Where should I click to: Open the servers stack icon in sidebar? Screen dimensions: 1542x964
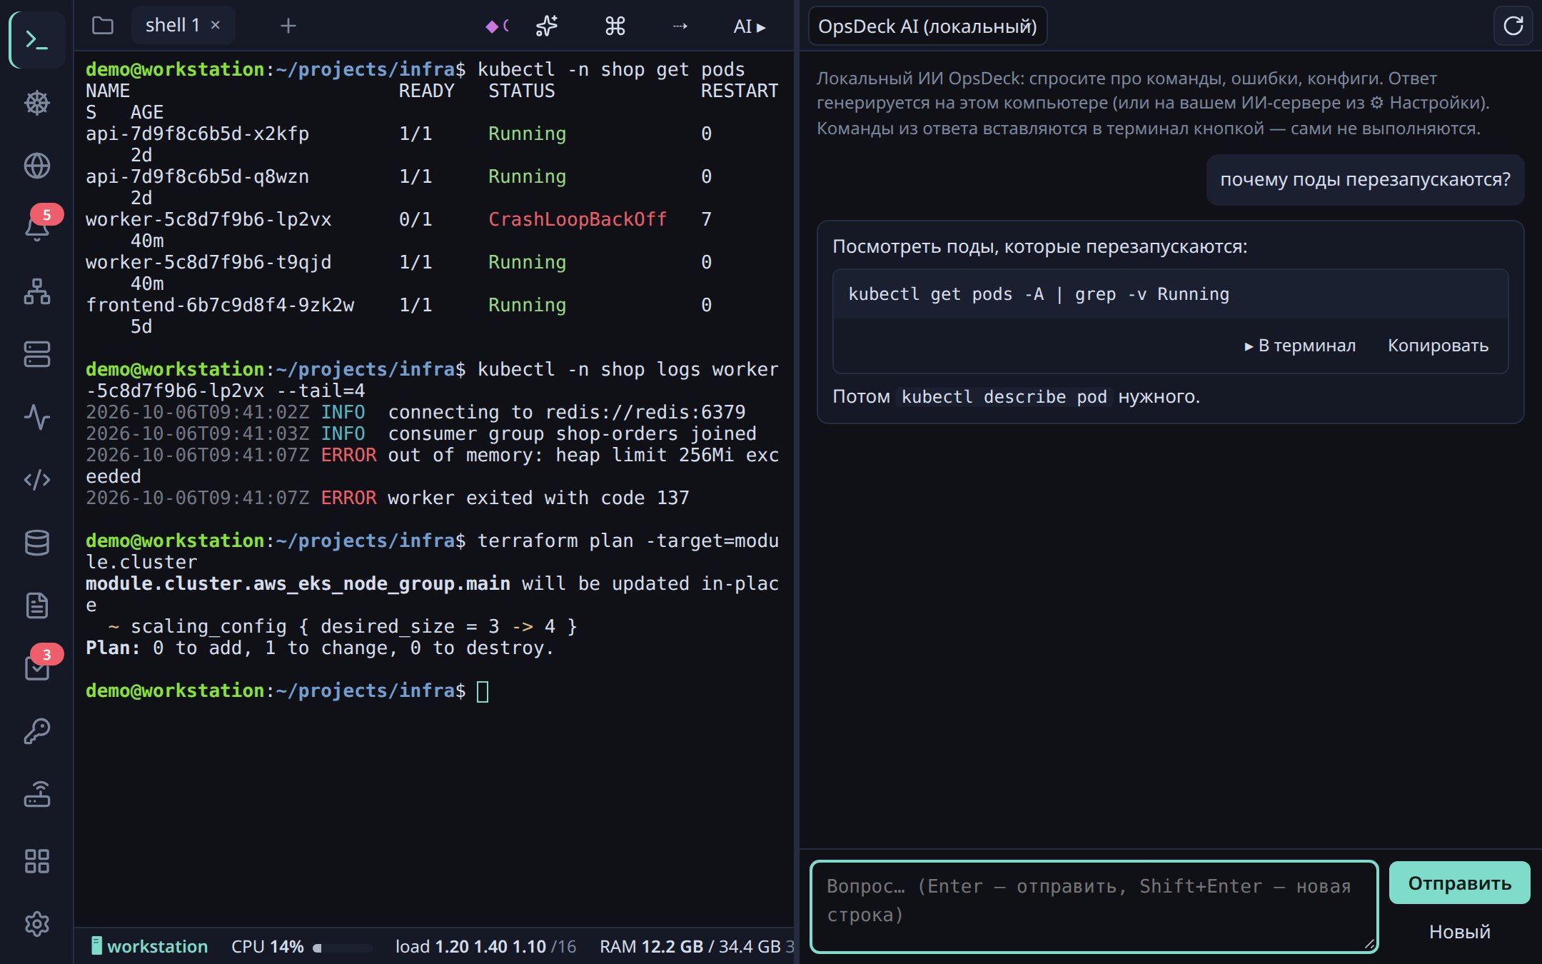(37, 354)
